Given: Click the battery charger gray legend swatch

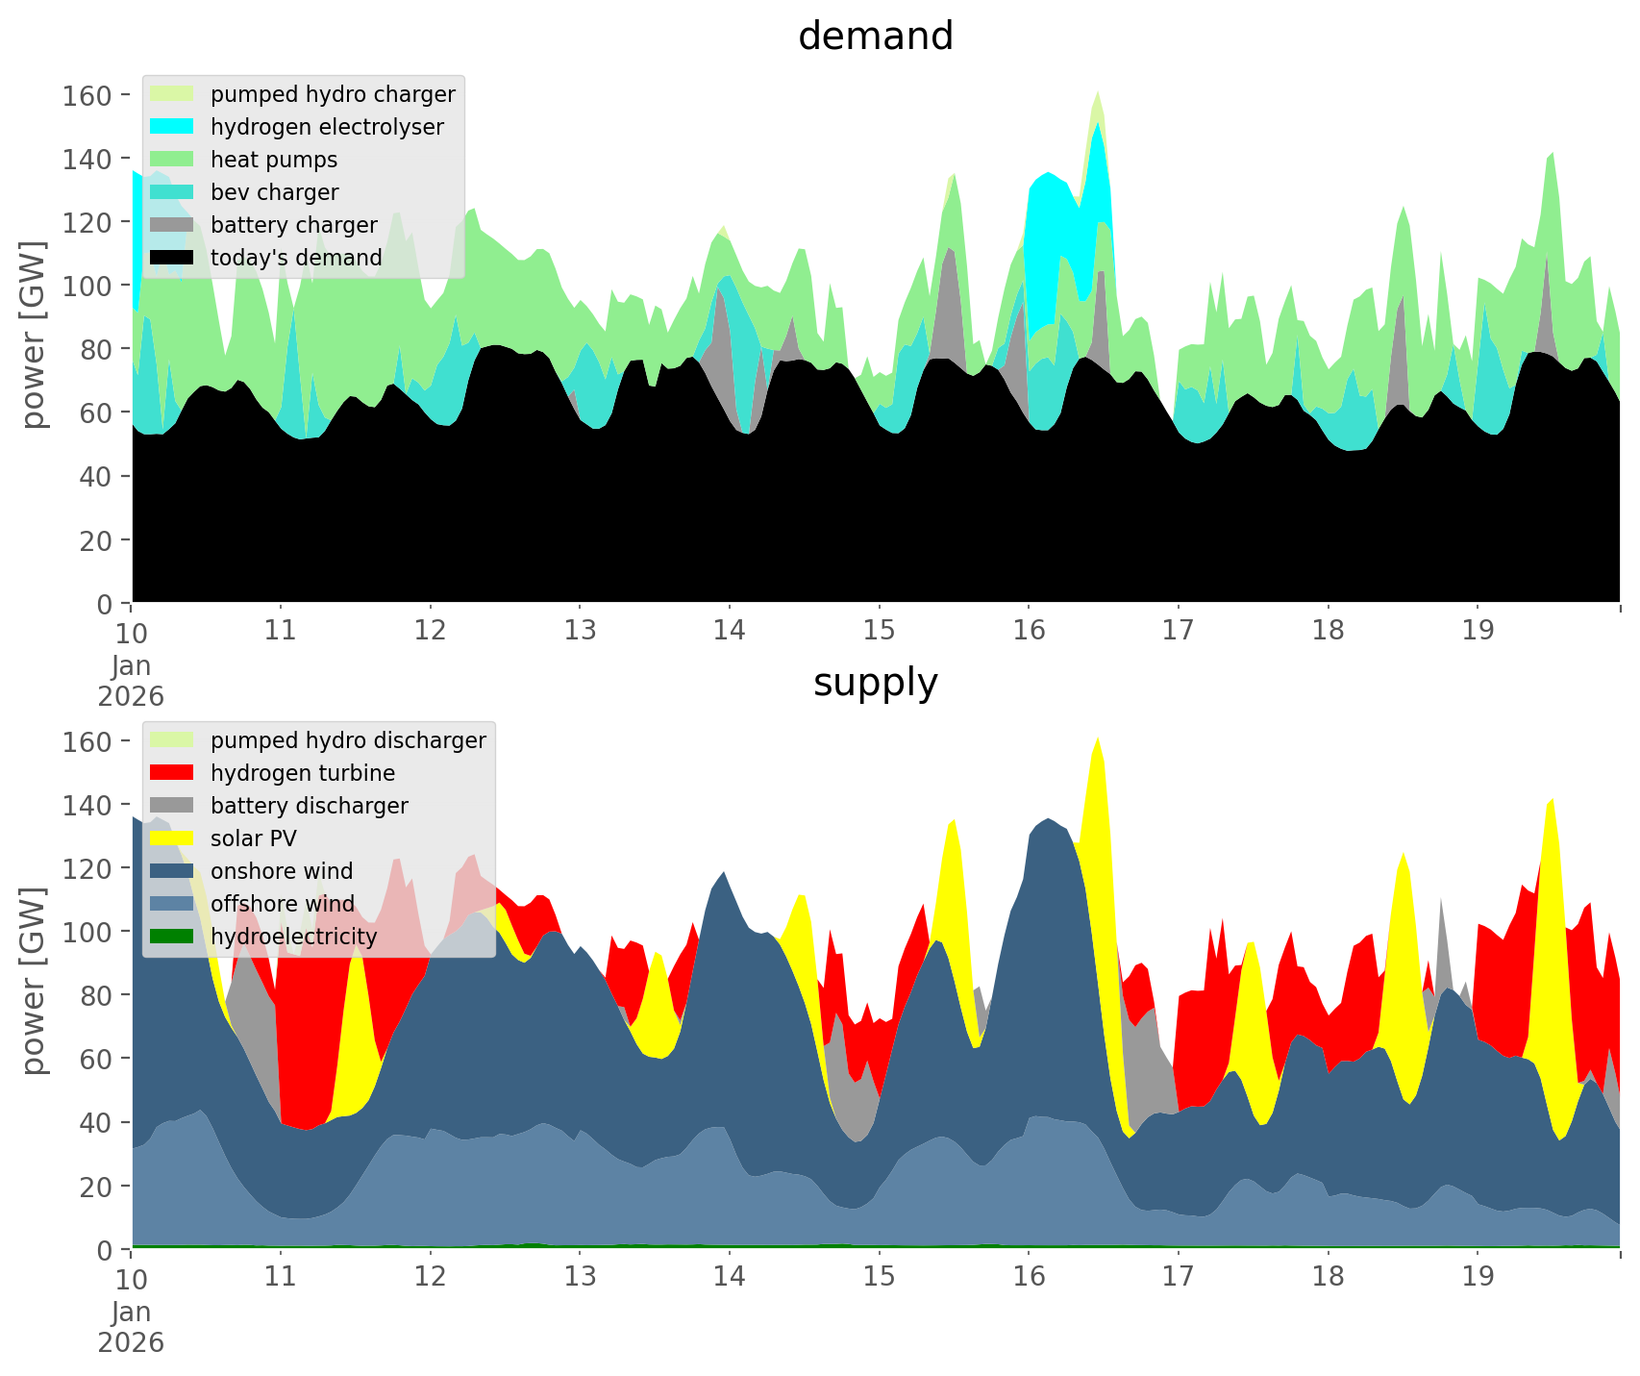Looking at the screenshot, I should pos(172,225).
